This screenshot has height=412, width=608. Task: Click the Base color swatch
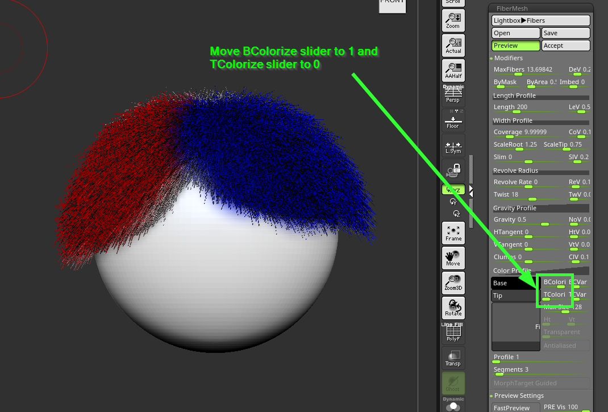point(515,283)
